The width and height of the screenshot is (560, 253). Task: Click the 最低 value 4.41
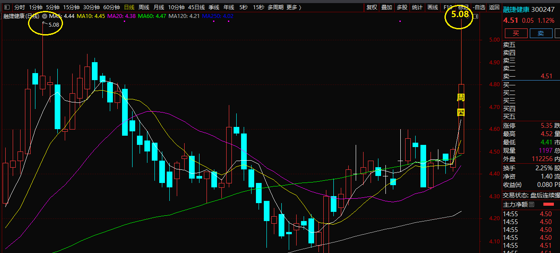[546, 142]
